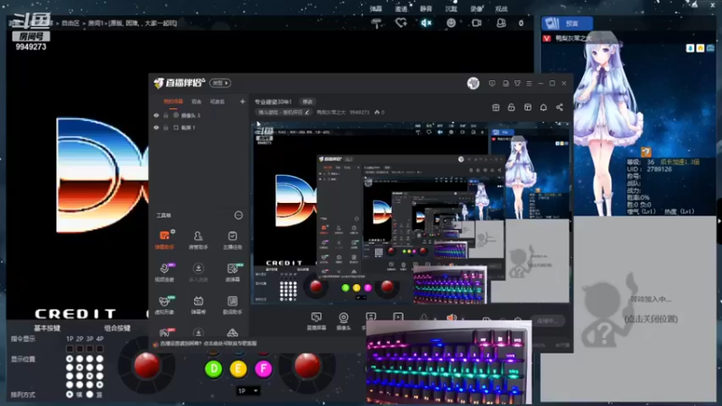This screenshot has height=406, width=722.
Task: Edit the stream category pill with pencil icon
Action: 283,112
